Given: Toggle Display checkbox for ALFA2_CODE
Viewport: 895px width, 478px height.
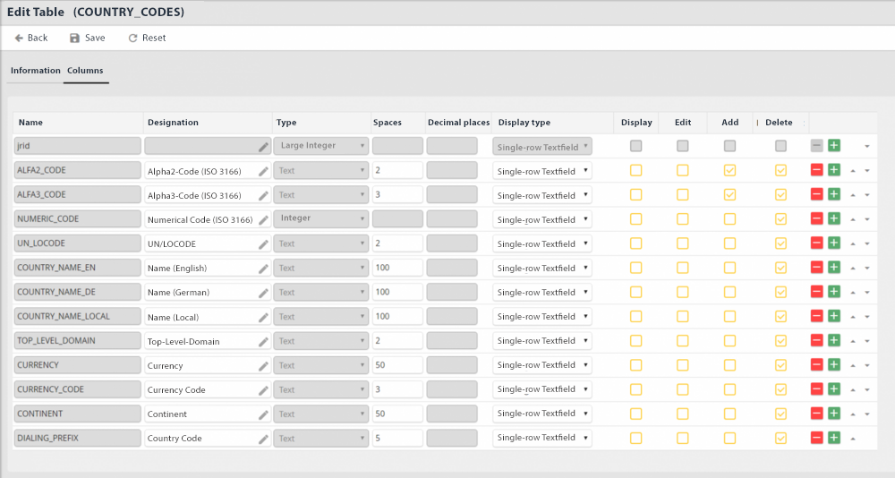Looking at the screenshot, I should click(635, 170).
